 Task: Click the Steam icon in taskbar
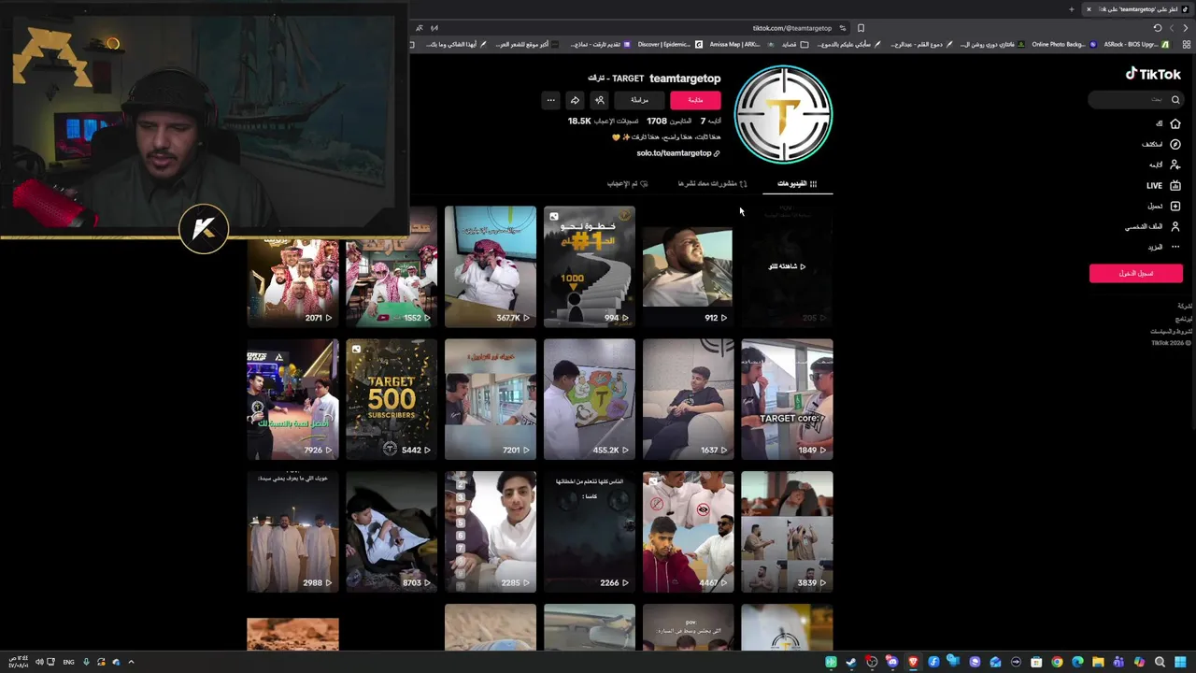tap(851, 662)
